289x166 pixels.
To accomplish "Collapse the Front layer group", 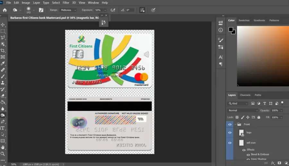I will 235,124.
